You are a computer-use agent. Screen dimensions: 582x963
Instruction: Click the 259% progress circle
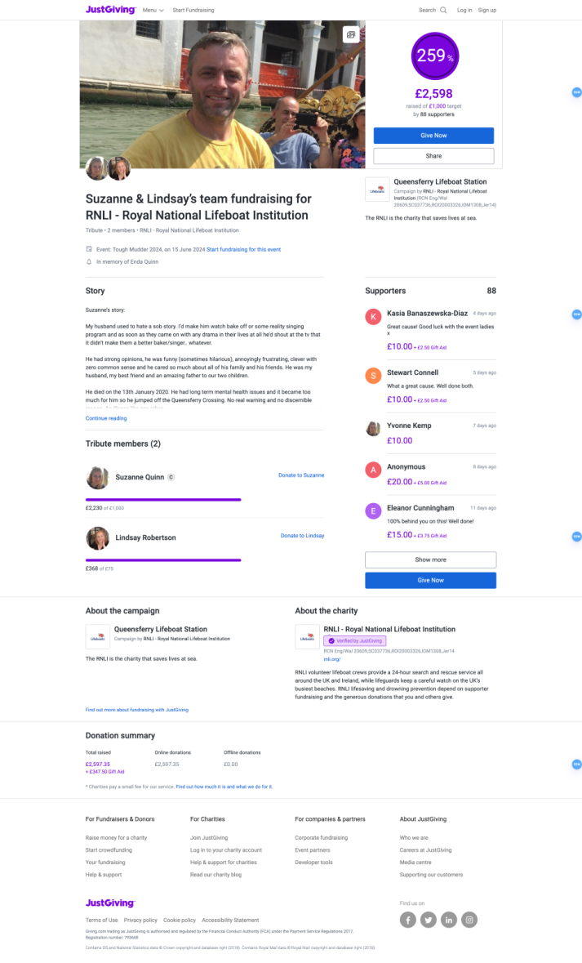click(x=434, y=56)
